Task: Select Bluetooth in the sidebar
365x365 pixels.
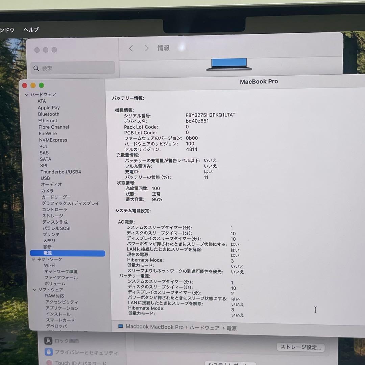Action: point(48,114)
